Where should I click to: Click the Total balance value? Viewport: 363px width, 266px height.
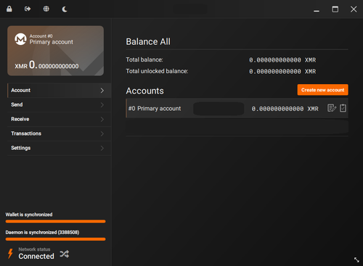tap(282, 60)
